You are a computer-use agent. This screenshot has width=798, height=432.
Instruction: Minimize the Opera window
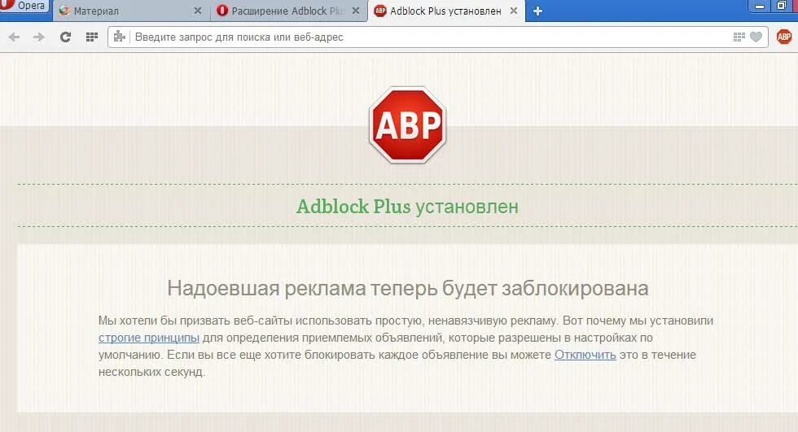click(x=760, y=6)
